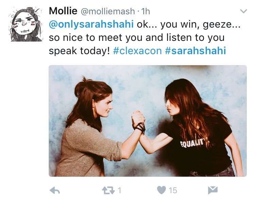This screenshot has height=200, width=255.
Task: Click the text 'ok... you win, geeze...'
Action: [x=189, y=25]
